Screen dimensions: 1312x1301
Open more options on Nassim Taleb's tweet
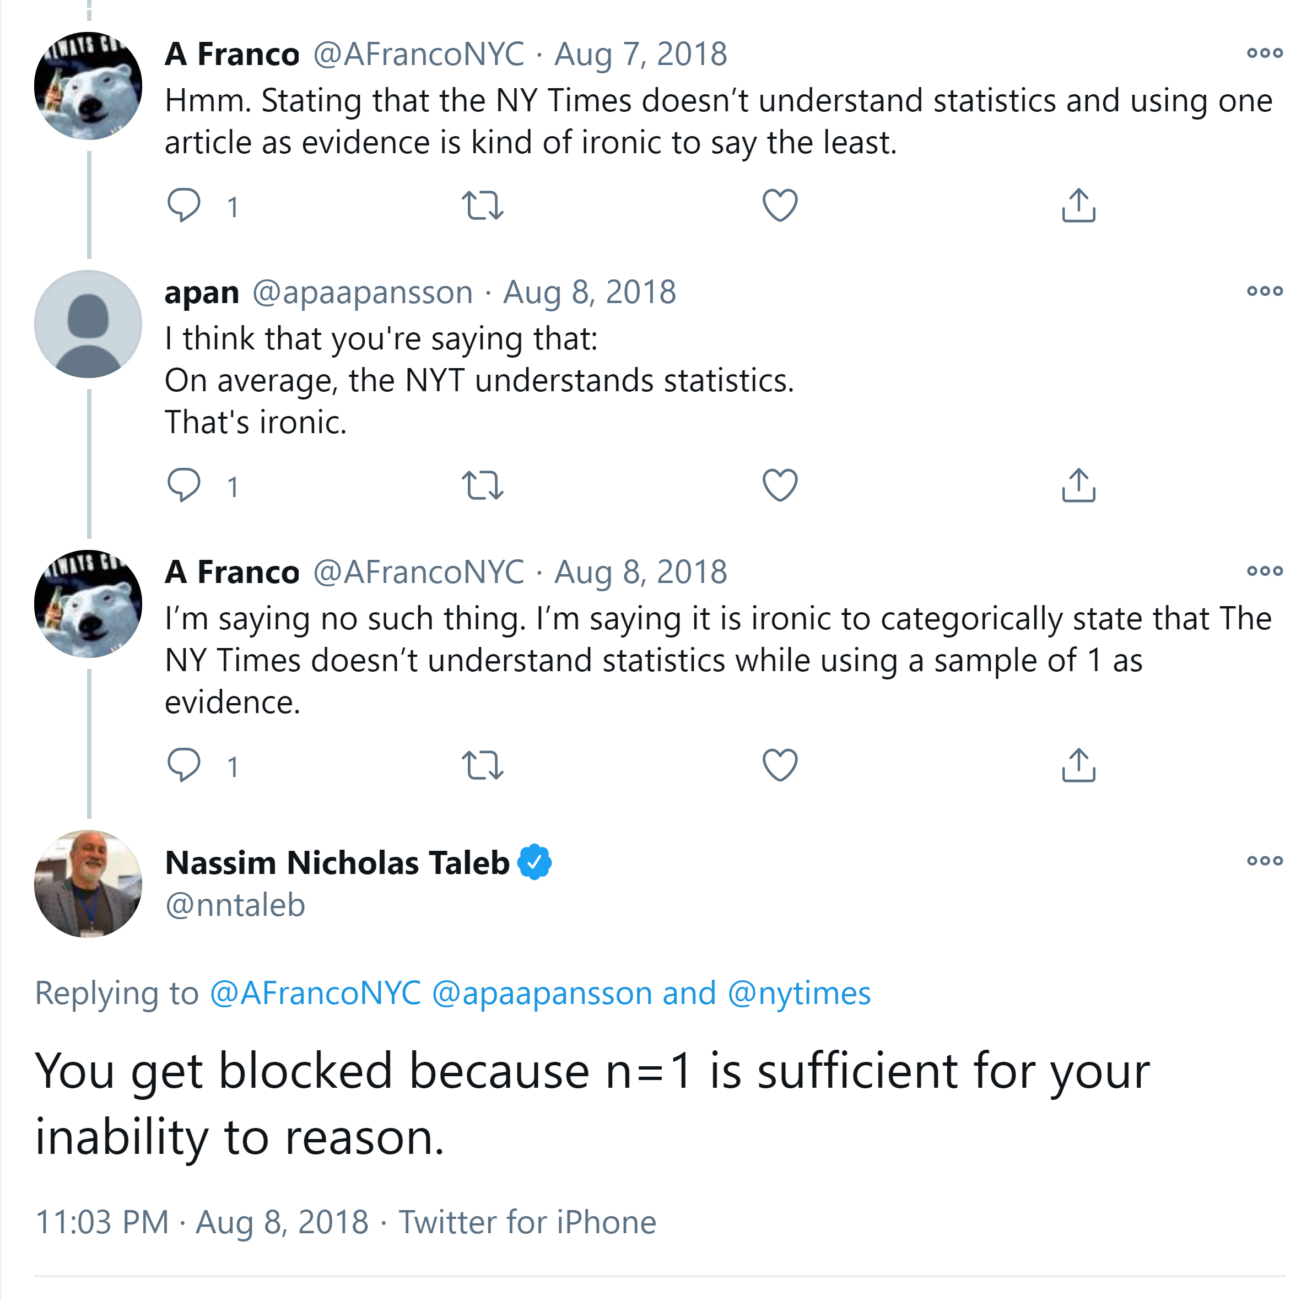point(1265,861)
